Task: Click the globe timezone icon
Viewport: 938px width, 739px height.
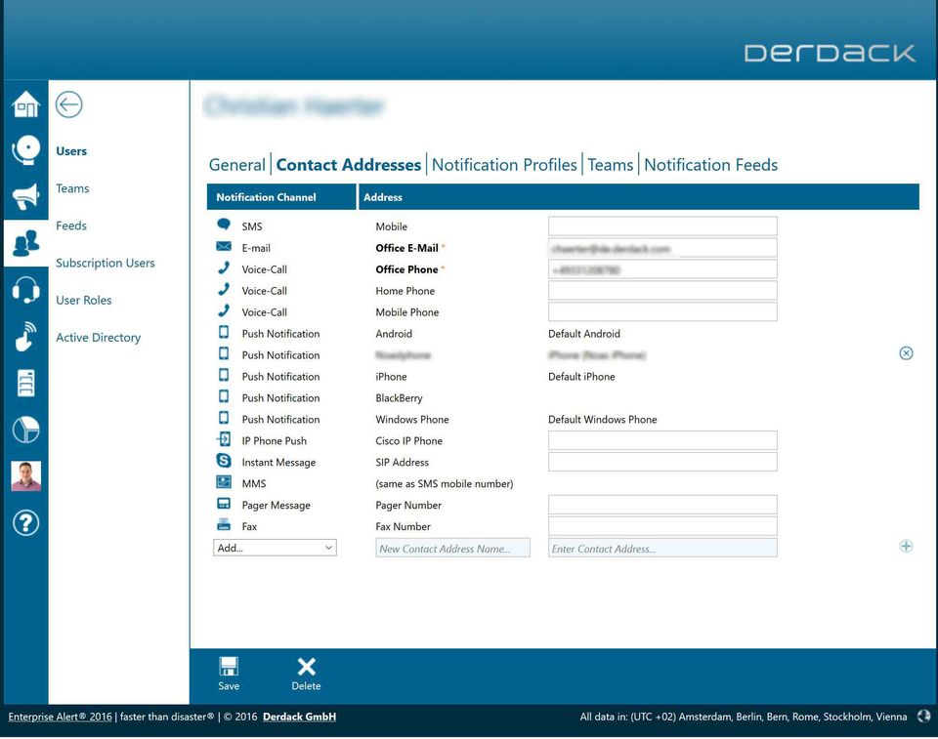Action: pyautogui.click(x=923, y=717)
